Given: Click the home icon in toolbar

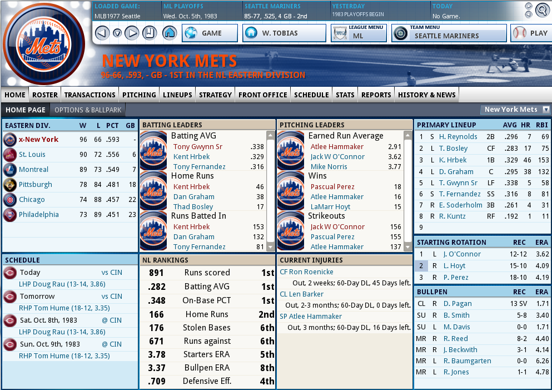Looking at the screenshot, I should [x=170, y=33].
